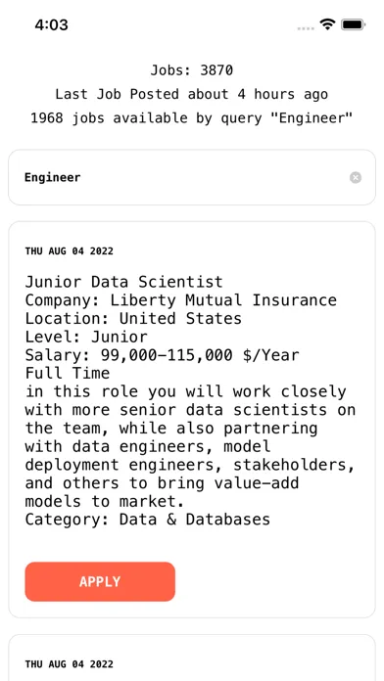This screenshot has width=384, height=681.
Task: Tap the Wi-Fi status icon
Action: pos(327,24)
